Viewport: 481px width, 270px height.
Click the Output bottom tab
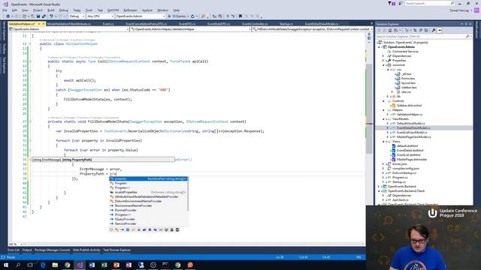(27, 250)
